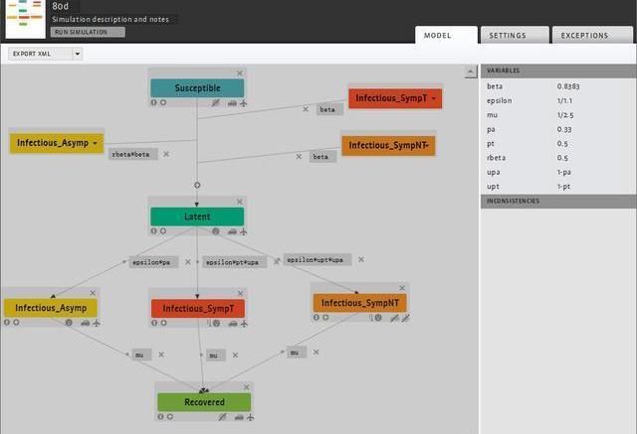Click the info icon on Susceptible compartment
637x434 pixels.
click(x=154, y=102)
